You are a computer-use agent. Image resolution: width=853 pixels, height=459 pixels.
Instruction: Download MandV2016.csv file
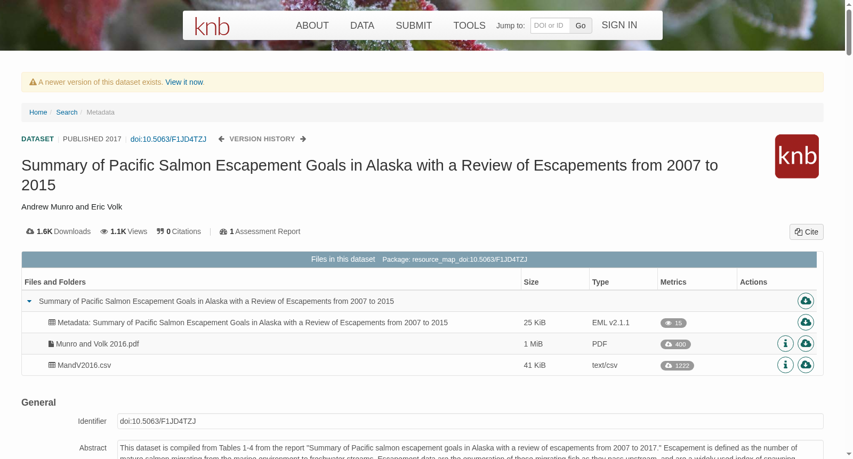tap(806, 365)
